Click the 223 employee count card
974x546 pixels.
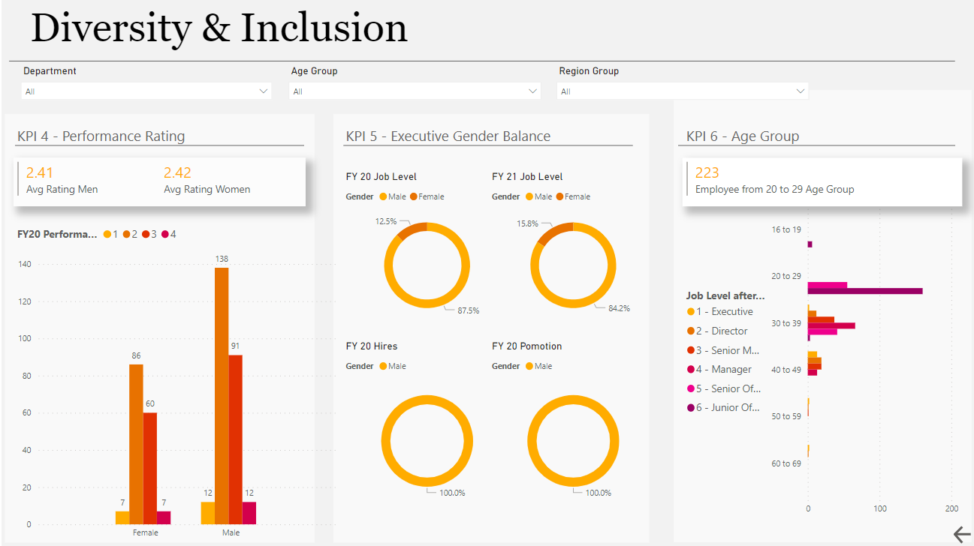pos(822,181)
